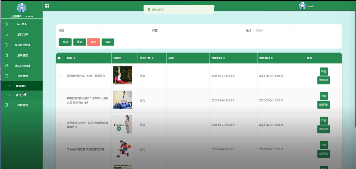This screenshot has width=356, height=169.
Task: Click the 查询 search button
Action: [x=65, y=42]
